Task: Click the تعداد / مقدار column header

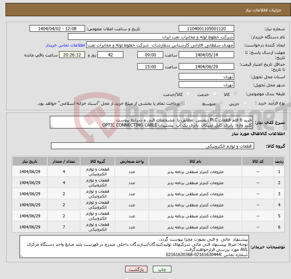Action: [x=64, y=161]
